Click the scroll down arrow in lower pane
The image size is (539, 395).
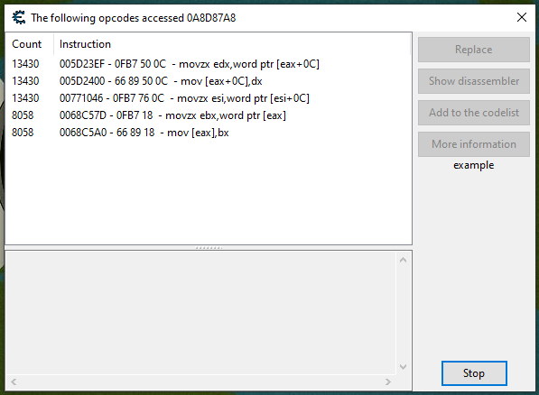click(x=404, y=367)
